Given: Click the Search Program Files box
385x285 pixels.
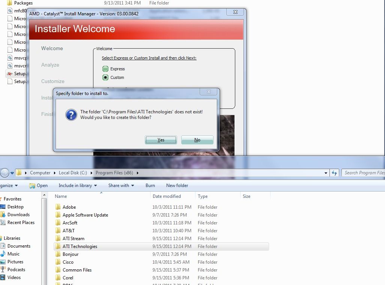Looking at the screenshot, I should click(x=363, y=173).
